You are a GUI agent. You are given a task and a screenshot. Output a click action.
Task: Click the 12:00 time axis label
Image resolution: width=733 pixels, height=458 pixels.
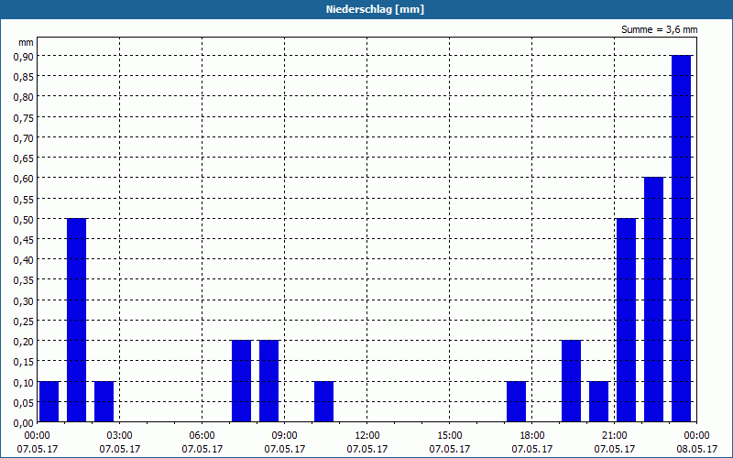pyautogui.click(x=367, y=435)
